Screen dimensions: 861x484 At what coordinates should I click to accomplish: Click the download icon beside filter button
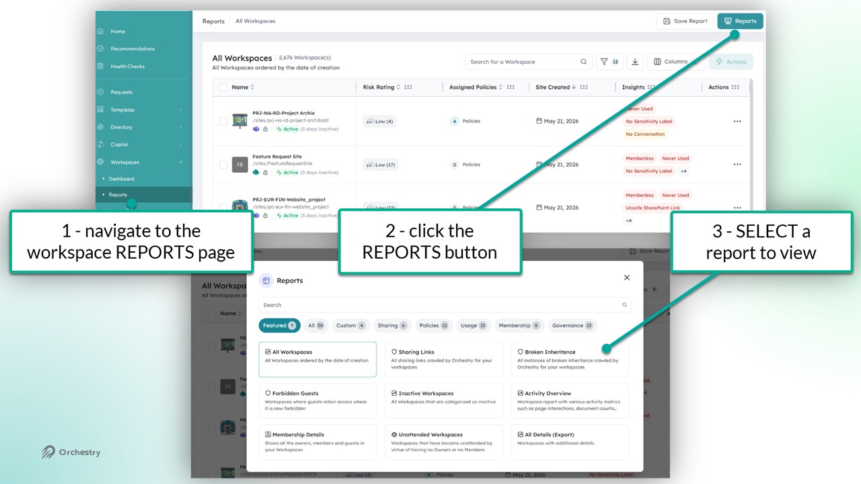635,62
